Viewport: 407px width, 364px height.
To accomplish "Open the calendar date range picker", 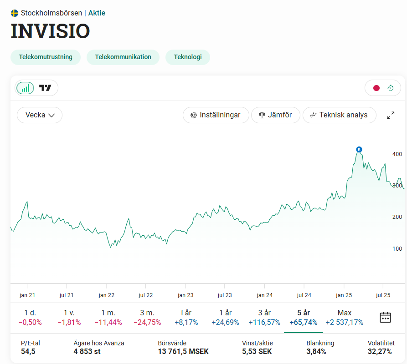I will 385,318.
